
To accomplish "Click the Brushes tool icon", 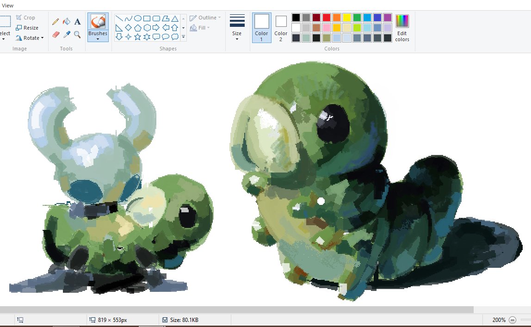I will [98, 21].
